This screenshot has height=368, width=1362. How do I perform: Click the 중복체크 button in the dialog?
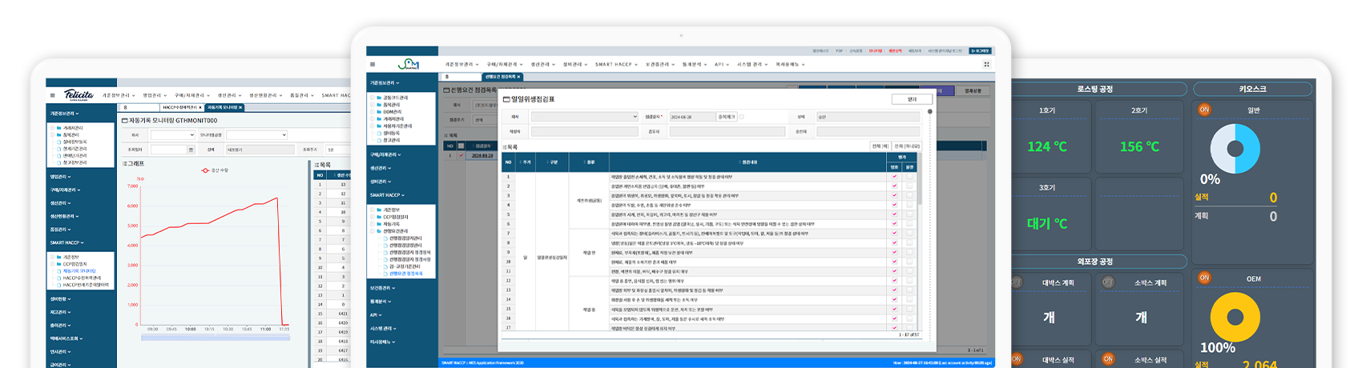coord(727,117)
